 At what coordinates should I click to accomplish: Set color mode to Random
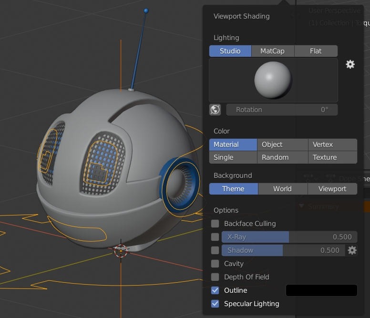point(282,157)
